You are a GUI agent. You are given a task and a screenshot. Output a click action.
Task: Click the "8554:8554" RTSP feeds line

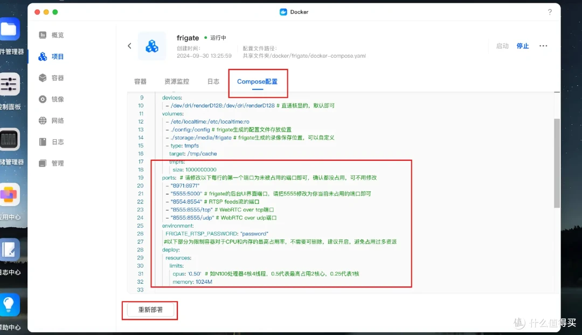tap(212, 202)
